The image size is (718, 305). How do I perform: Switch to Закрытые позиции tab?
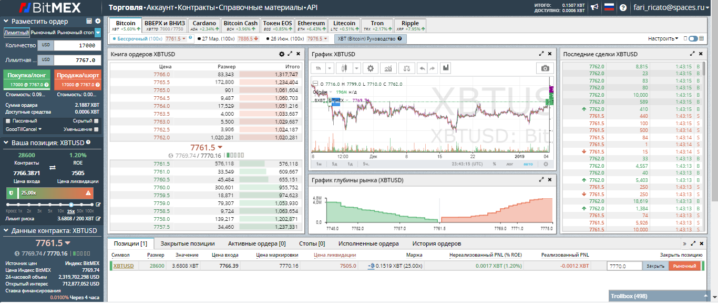pos(188,243)
